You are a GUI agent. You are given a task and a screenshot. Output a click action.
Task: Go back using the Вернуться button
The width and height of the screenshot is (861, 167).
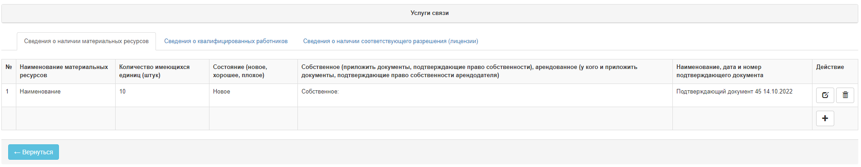coord(34,152)
